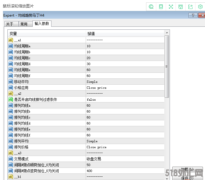The image size is (205, 180).
Task: Open the 排列平均 Simple value dropdown
Action: click(x=125, y=141)
